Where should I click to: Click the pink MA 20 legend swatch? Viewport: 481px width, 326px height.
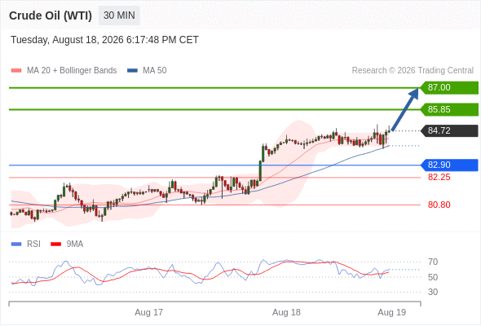tap(16, 71)
